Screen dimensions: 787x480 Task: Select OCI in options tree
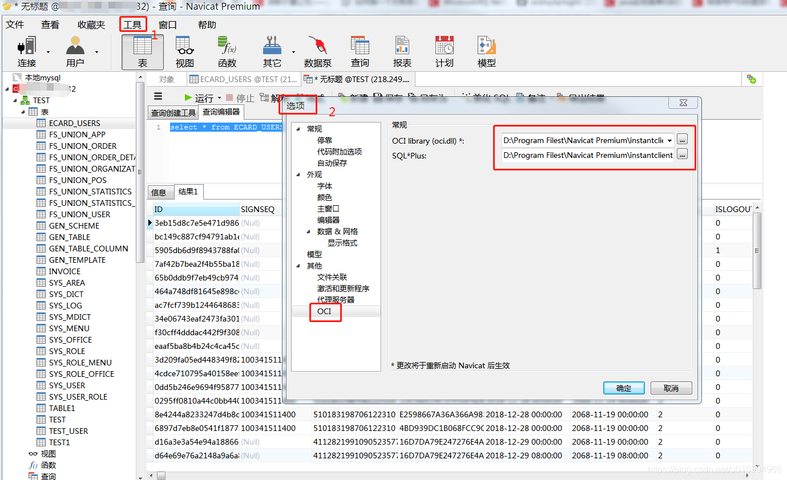click(x=324, y=311)
